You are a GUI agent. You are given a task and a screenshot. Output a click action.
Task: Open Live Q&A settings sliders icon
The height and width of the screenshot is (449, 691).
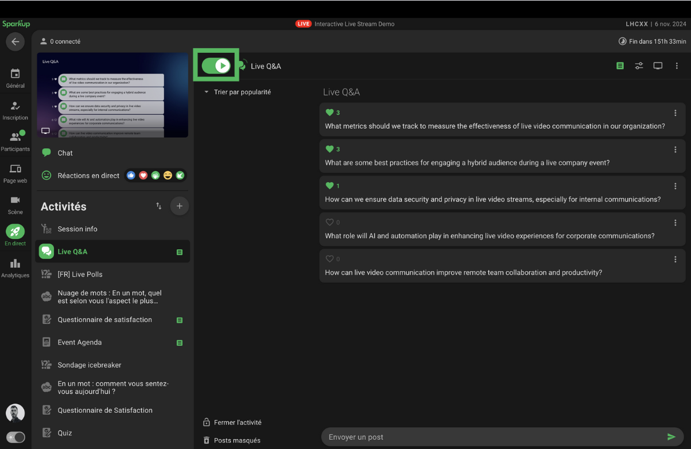[639, 66]
